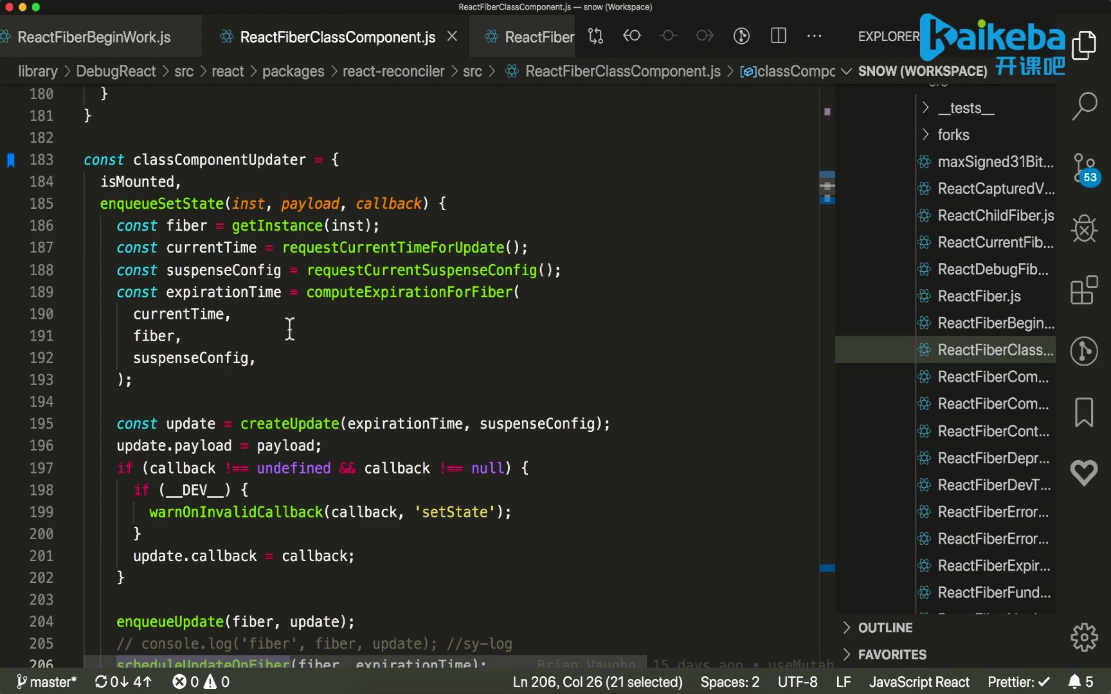
Task: Expand the OUTLINE section
Action: 885,628
